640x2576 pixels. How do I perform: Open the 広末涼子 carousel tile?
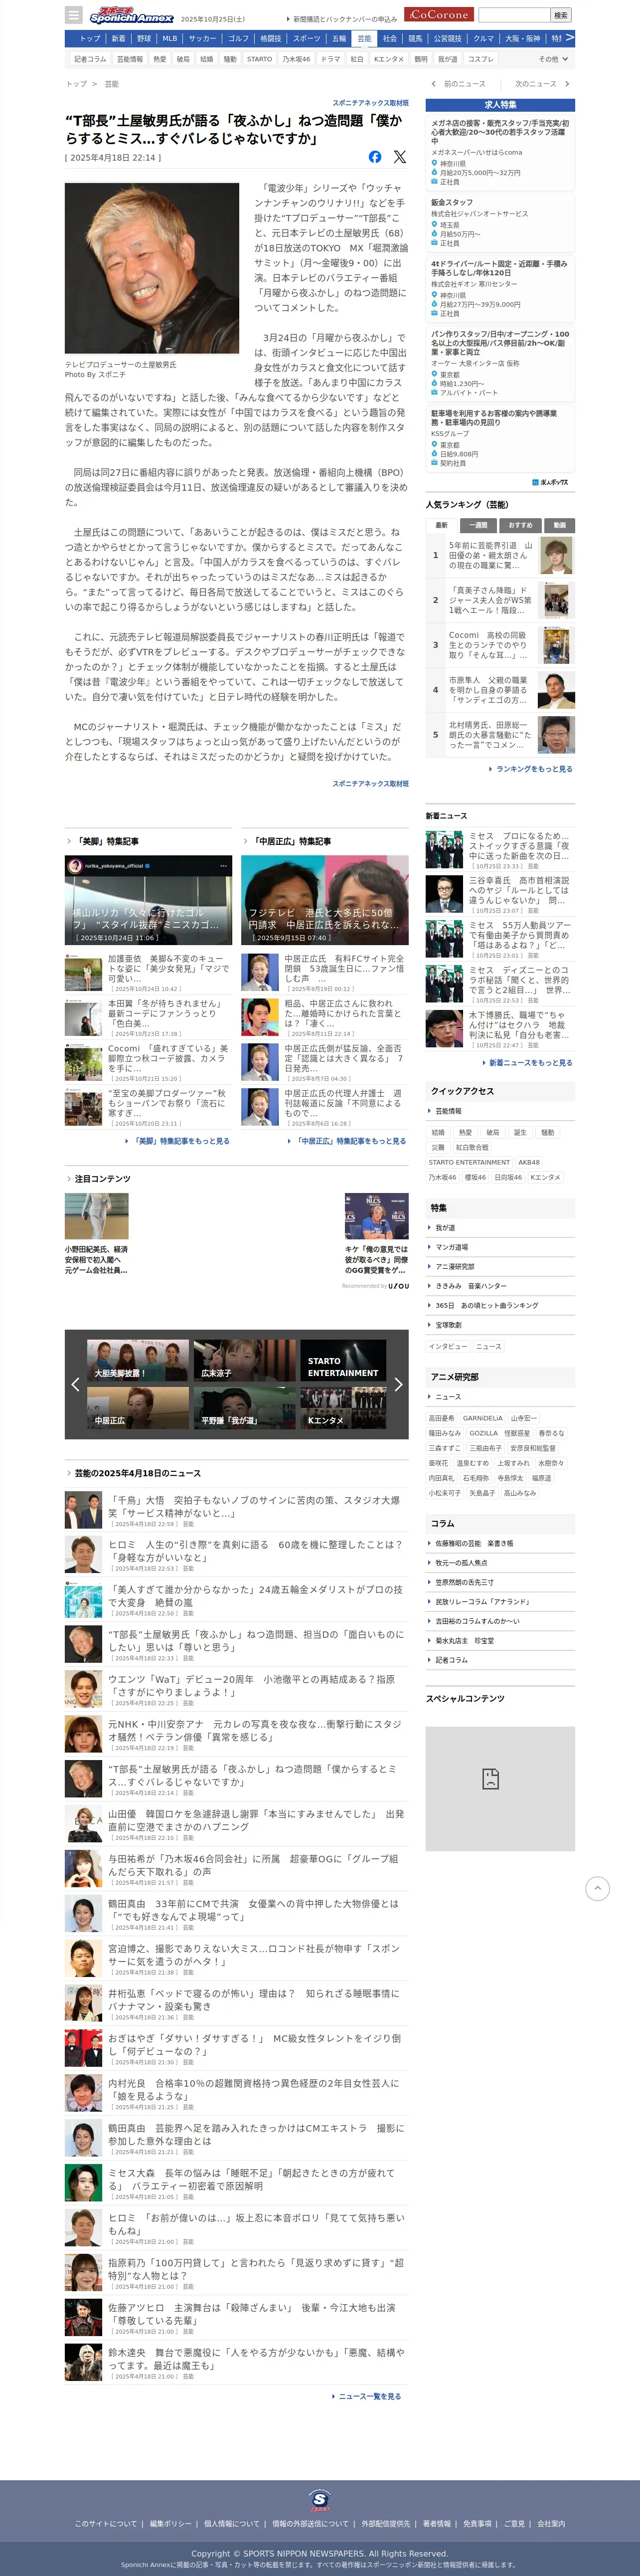pos(245,1361)
